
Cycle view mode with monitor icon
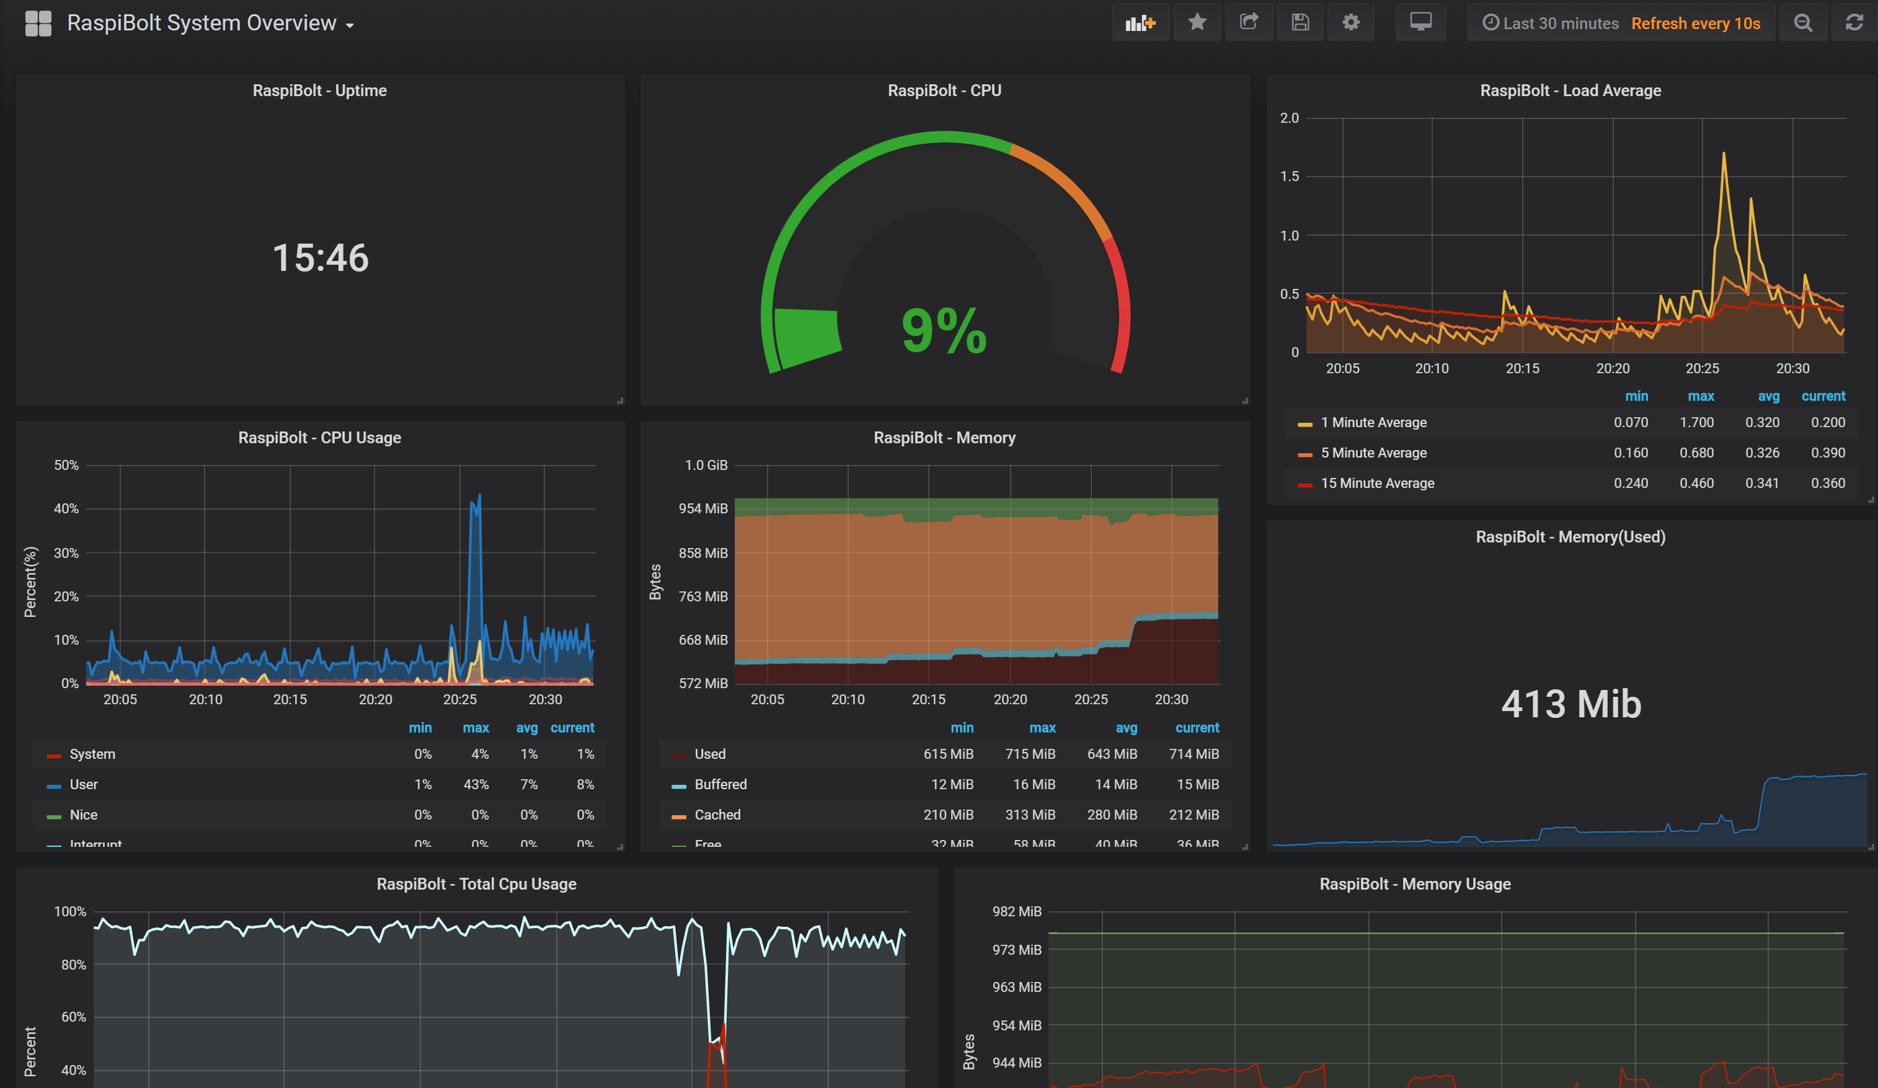1420,23
